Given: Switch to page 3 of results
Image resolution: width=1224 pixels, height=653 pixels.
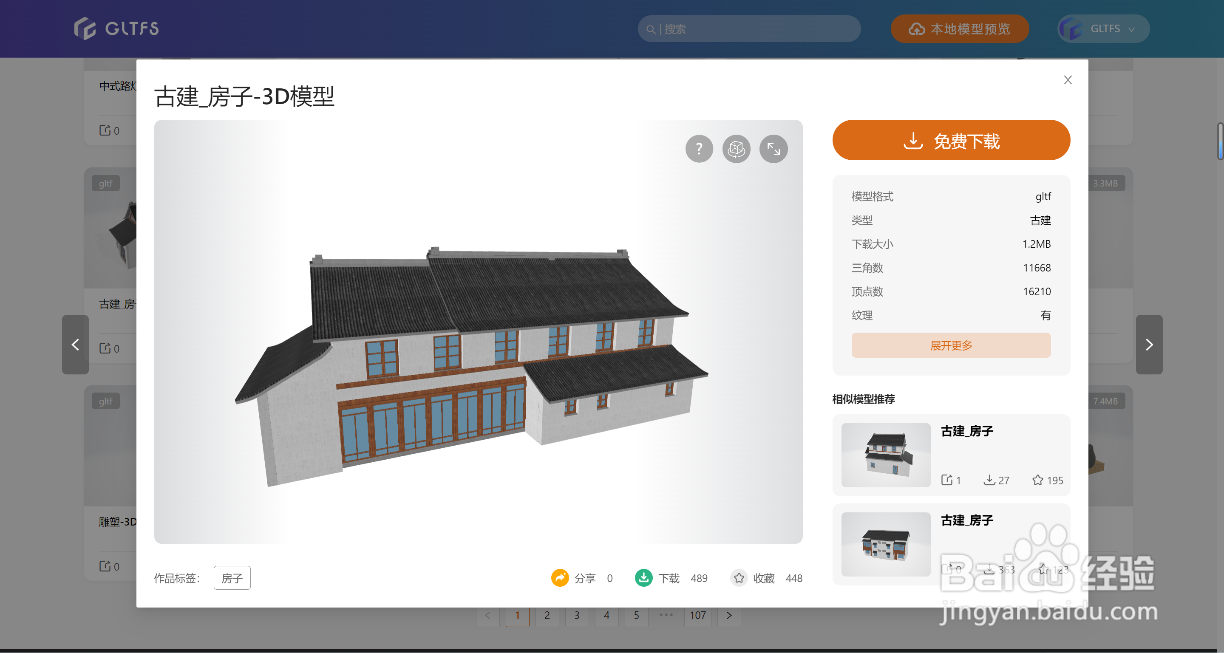Looking at the screenshot, I should (577, 615).
